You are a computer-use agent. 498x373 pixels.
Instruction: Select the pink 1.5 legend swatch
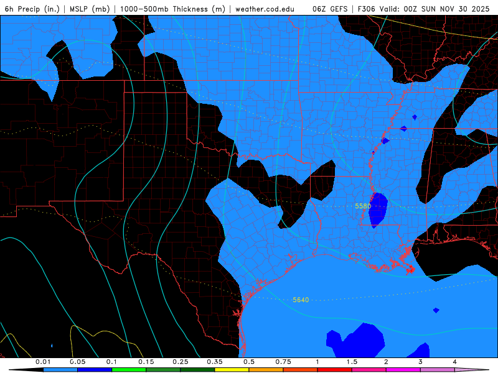[x=369, y=370]
